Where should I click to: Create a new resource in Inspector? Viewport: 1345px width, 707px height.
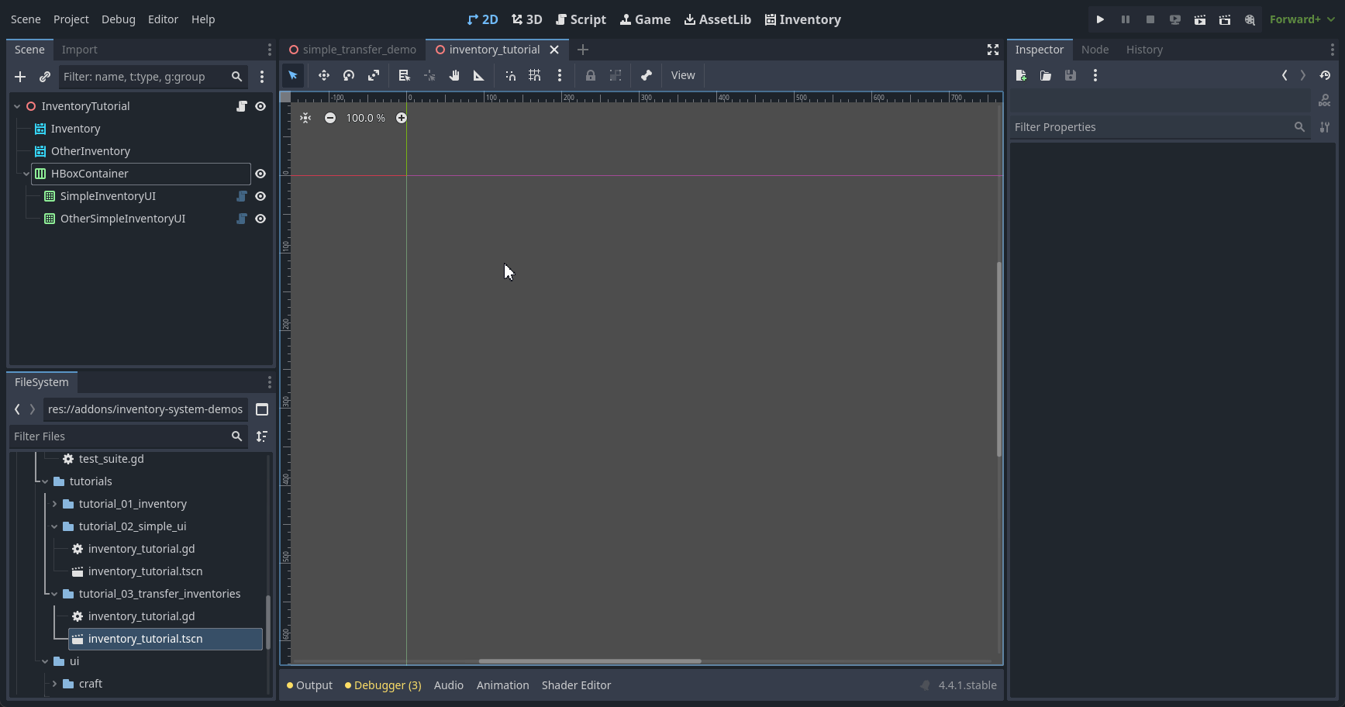point(1021,75)
